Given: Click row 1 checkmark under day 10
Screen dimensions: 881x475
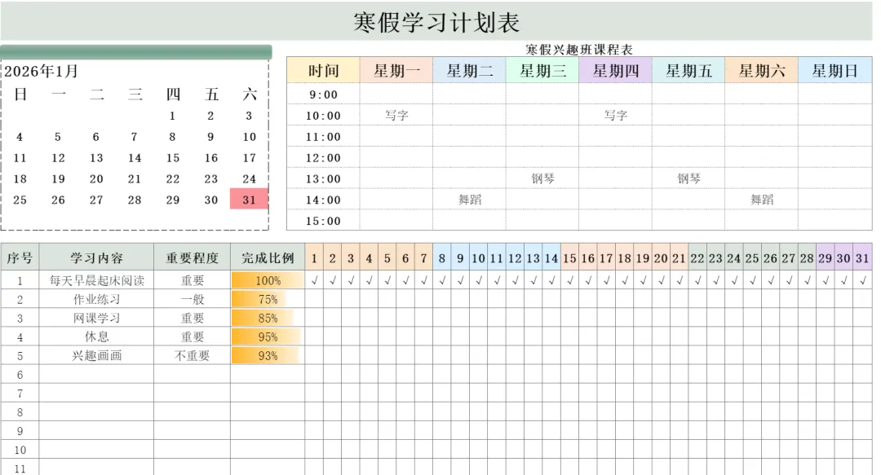Looking at the screenshot, I should pos(478,280).
